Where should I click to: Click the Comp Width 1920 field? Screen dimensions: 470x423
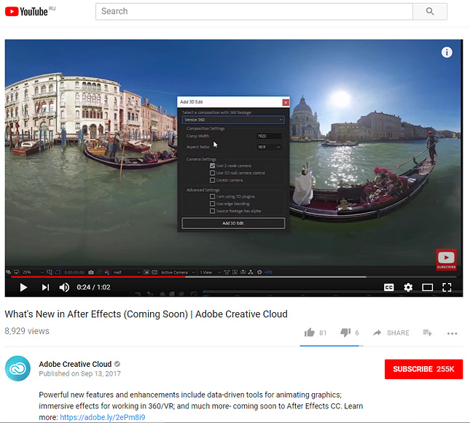(x=269, y=136)
